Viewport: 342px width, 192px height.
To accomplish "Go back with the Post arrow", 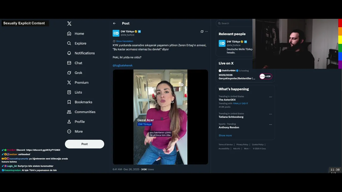I will point(114,23).
